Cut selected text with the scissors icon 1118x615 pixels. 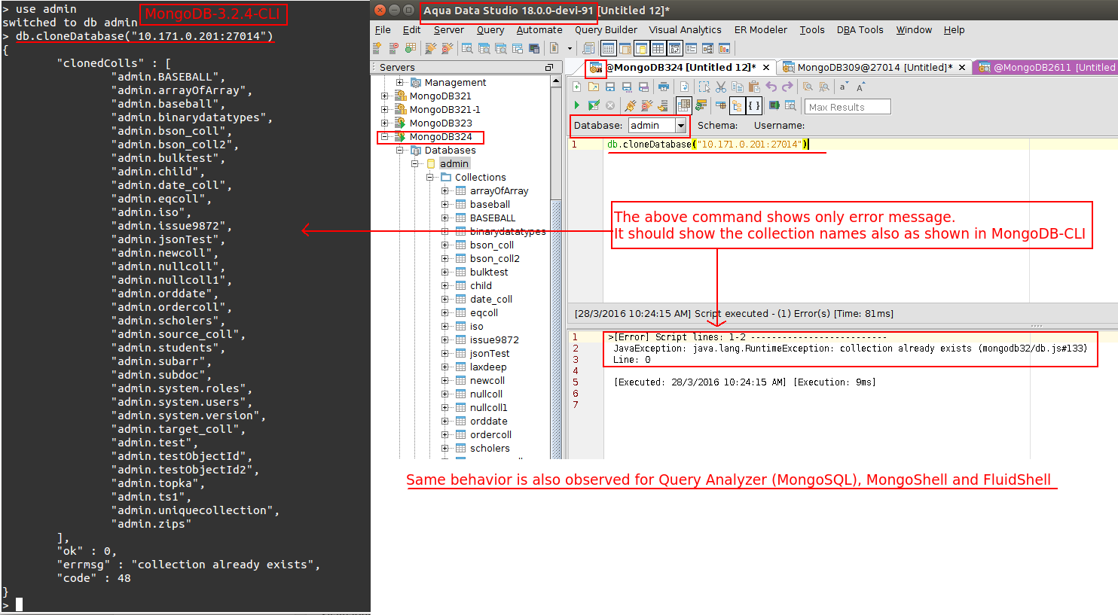[721, 87]
